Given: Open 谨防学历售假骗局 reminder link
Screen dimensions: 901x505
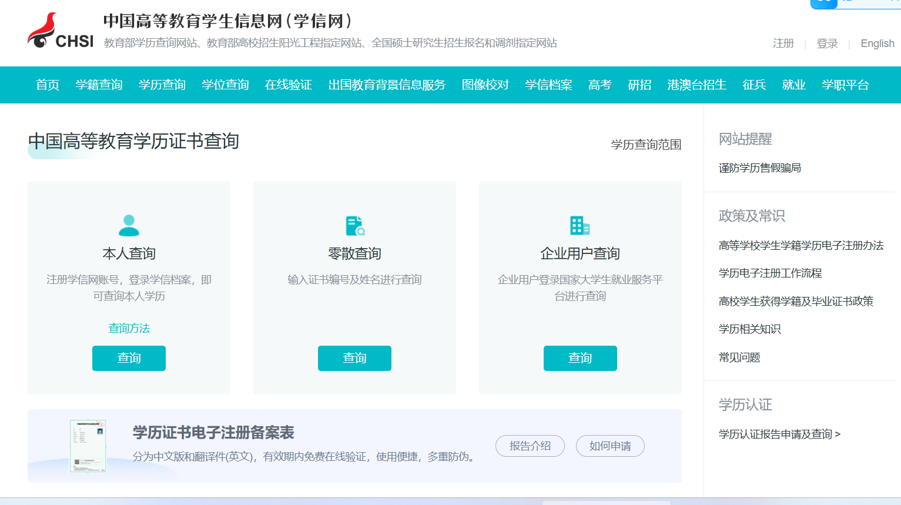Looking at the screenshot, I should click(x=760, y=168).
